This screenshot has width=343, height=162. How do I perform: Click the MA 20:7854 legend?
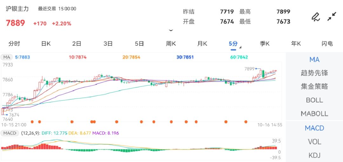pos(131,57)
